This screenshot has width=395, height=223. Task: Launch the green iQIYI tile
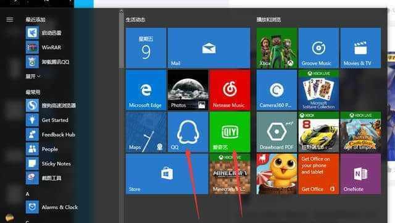tap(230, 132)
